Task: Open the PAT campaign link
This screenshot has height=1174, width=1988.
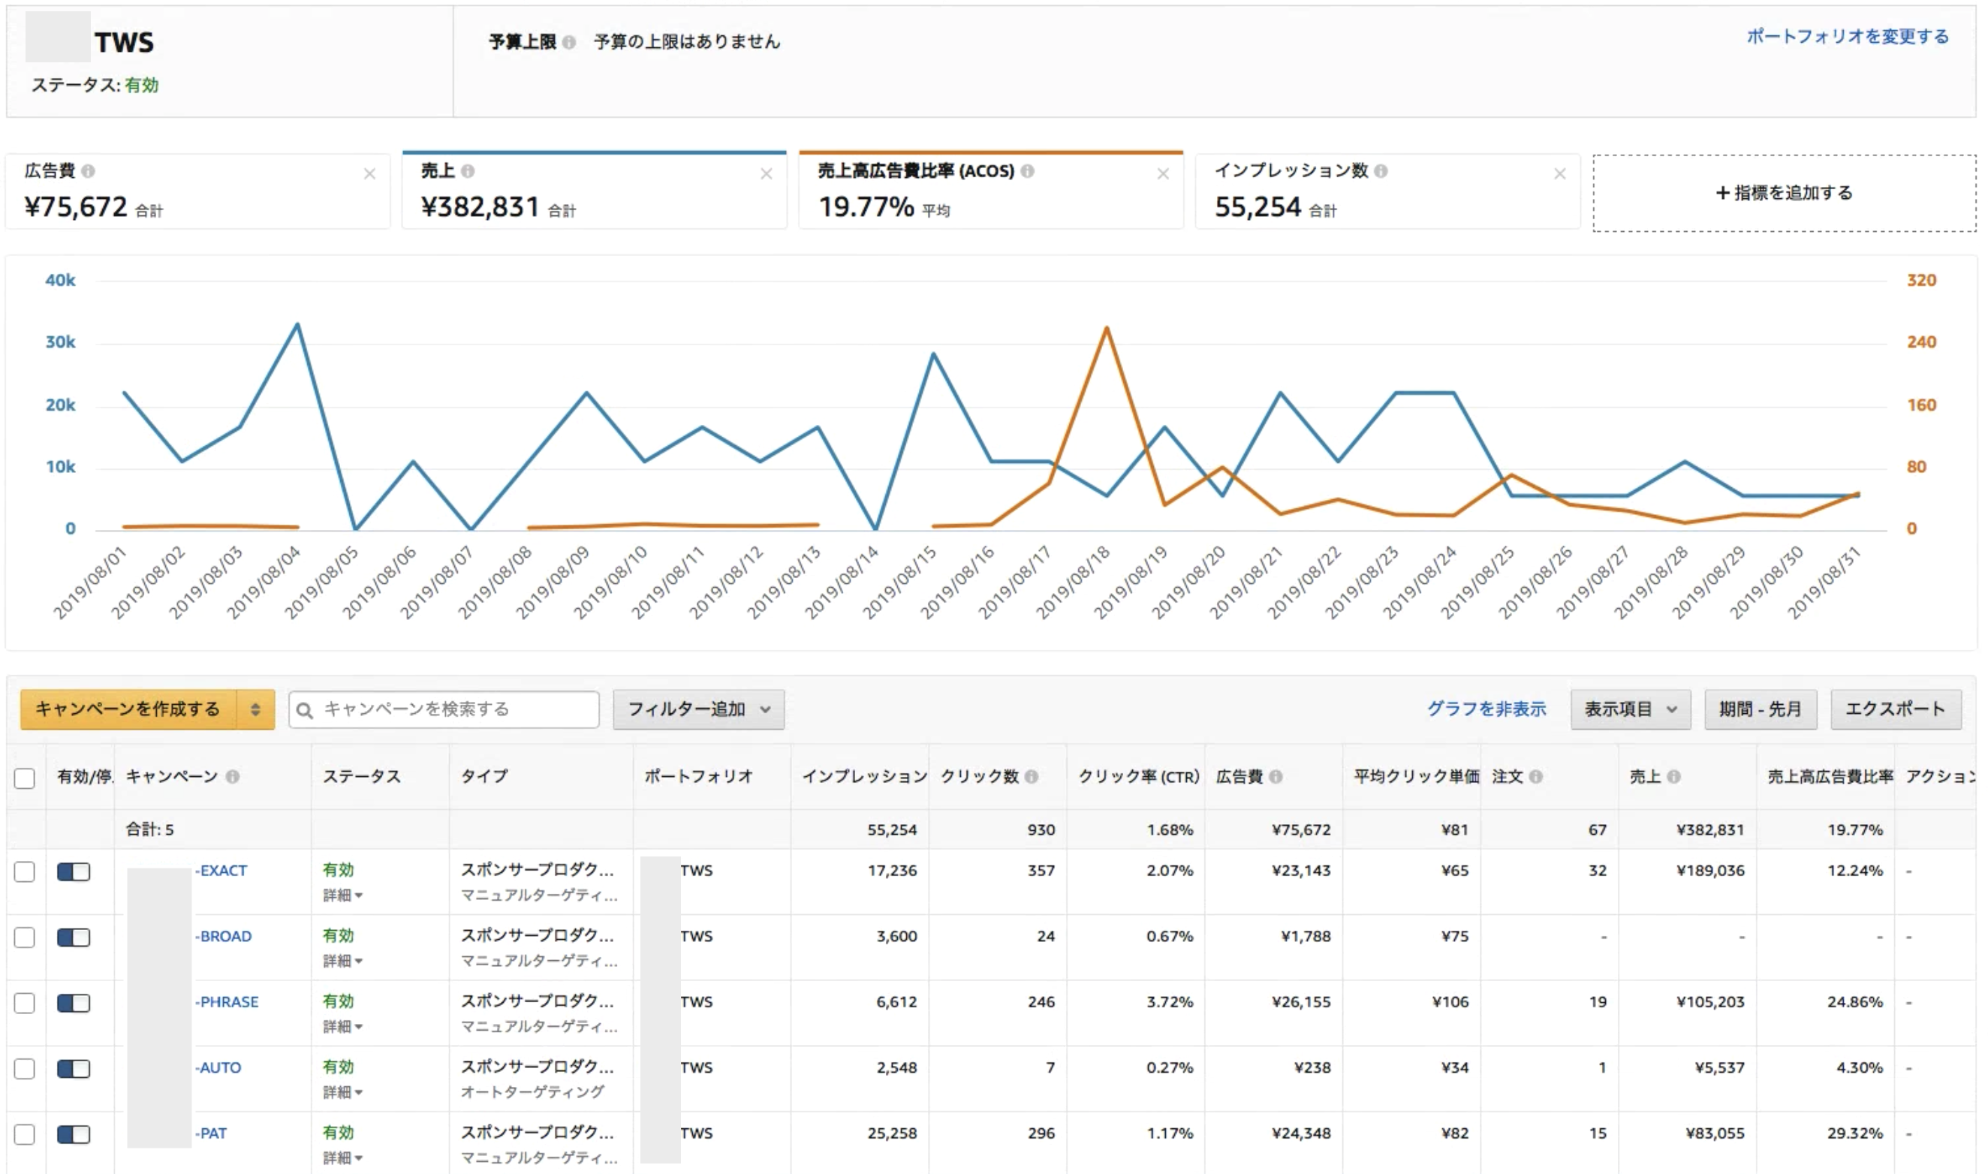Action: (211, 1133)
